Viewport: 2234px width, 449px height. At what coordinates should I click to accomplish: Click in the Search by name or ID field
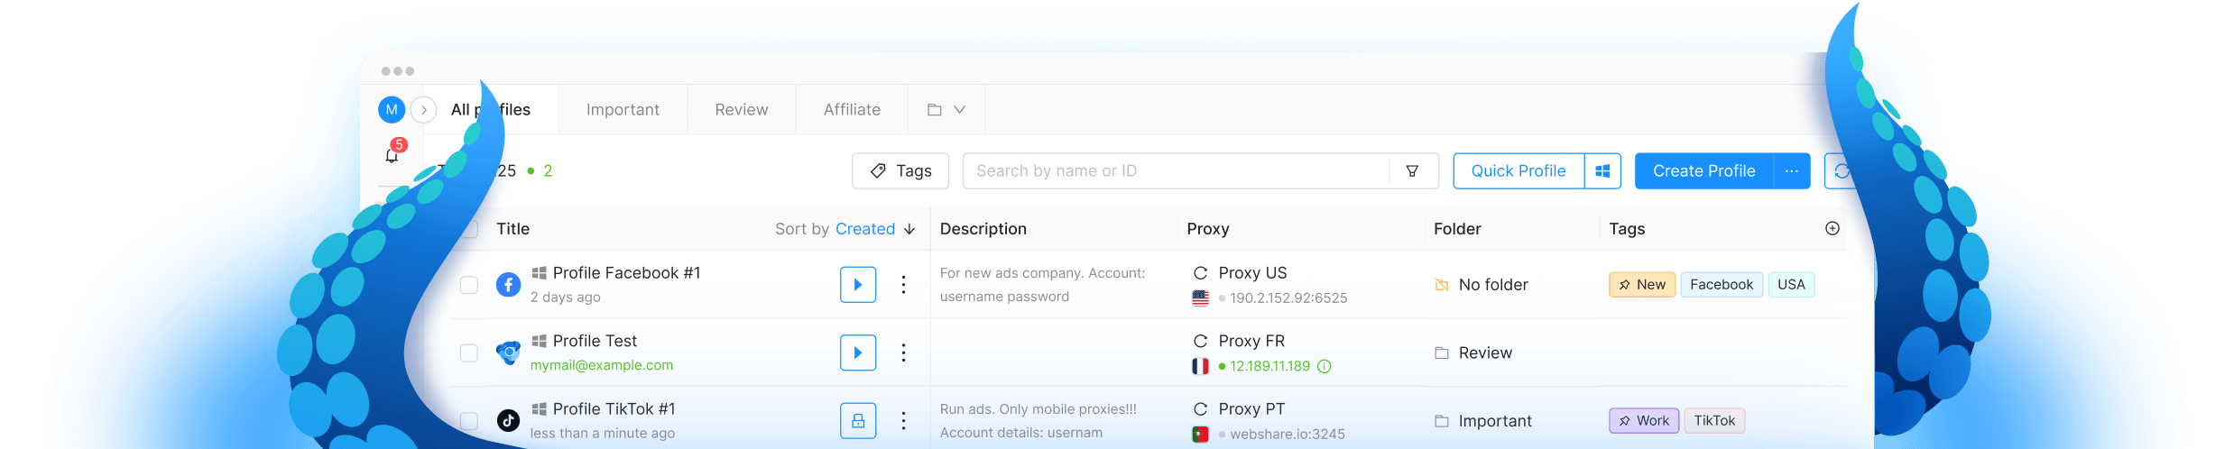point(1177,171)
